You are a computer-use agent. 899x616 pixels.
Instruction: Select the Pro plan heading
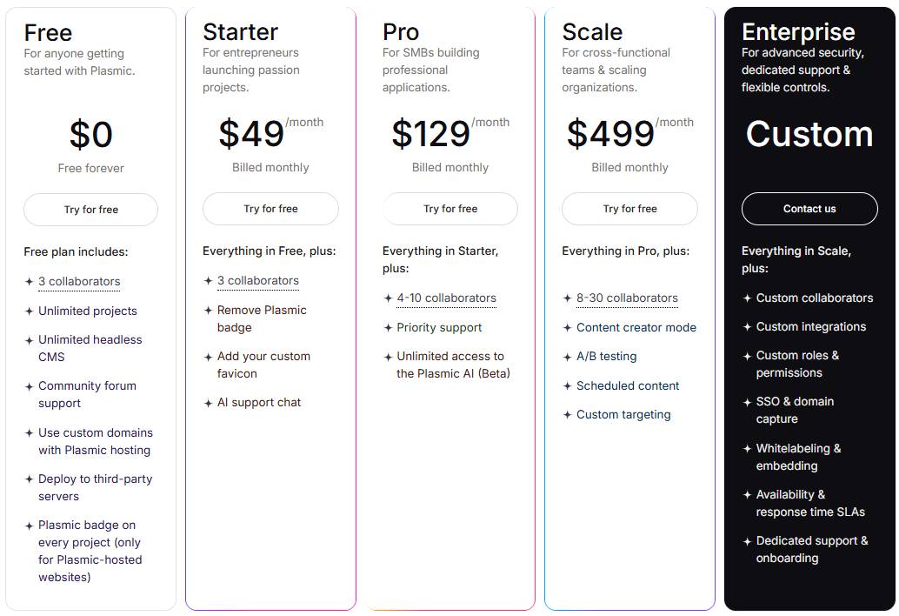401,32
